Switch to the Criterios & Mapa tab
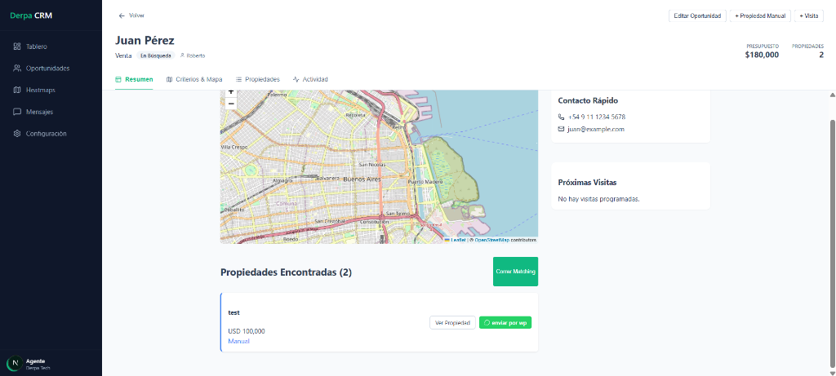The image size is (836, 376). pos(193,79)
